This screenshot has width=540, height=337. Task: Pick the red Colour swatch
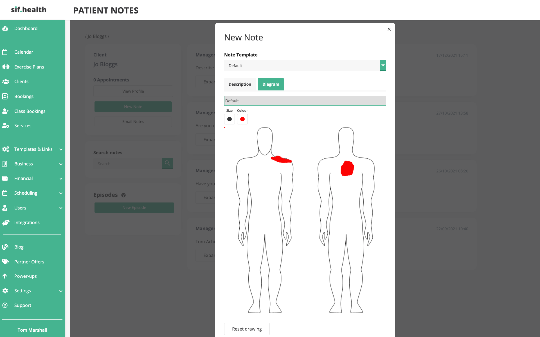[x=242, y=119]
